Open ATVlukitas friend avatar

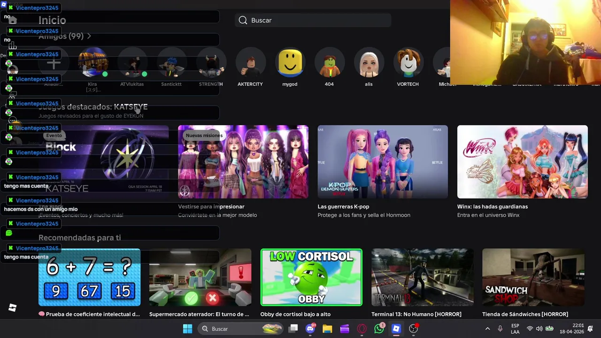point(132,63)
